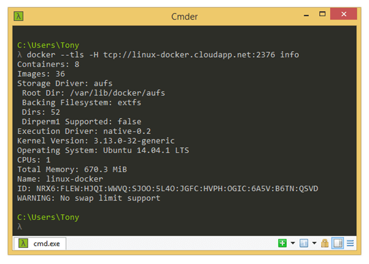This screenshot has height=264, width=369.
Task: Close the Cmder window
Action: click(344, 14)
